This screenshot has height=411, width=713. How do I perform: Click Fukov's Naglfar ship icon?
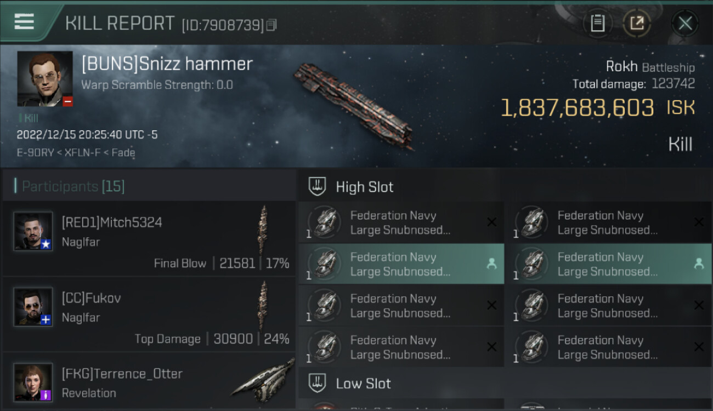(263, 305)
